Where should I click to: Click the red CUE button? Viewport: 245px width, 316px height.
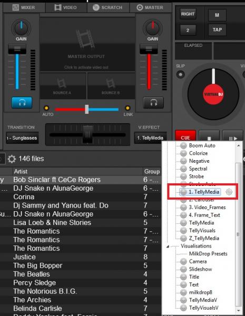tap(185, 137)
